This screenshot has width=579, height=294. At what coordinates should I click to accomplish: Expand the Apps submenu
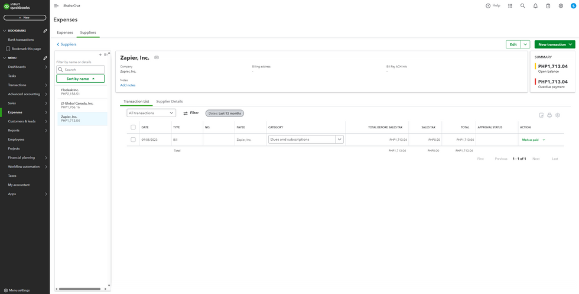[x=46, y=194]
